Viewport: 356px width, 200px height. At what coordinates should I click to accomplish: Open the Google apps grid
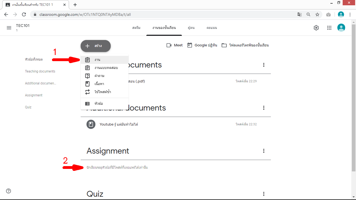(x=329, y=28)
